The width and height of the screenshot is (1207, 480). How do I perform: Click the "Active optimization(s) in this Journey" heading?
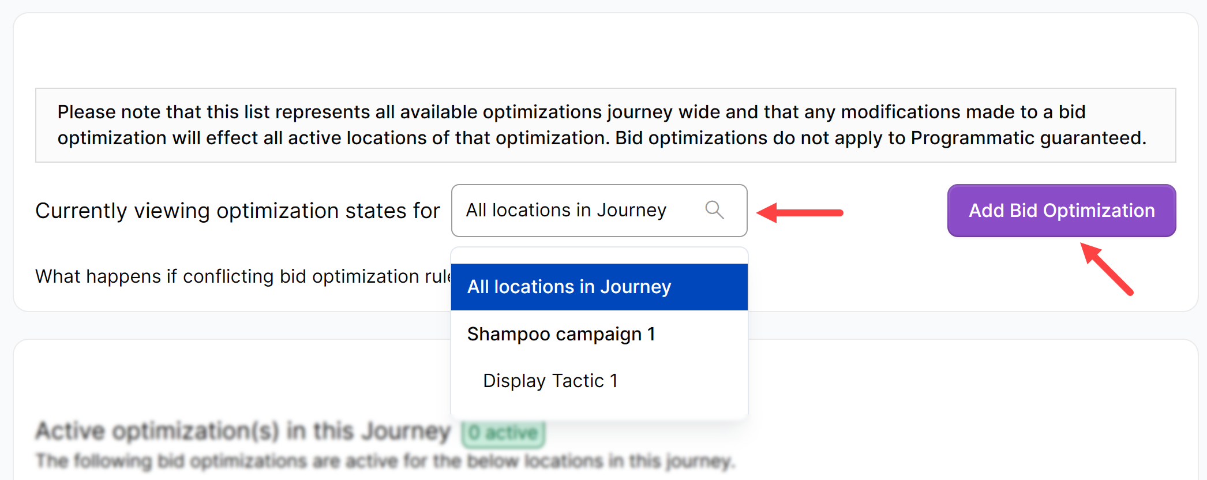[242, 431]
